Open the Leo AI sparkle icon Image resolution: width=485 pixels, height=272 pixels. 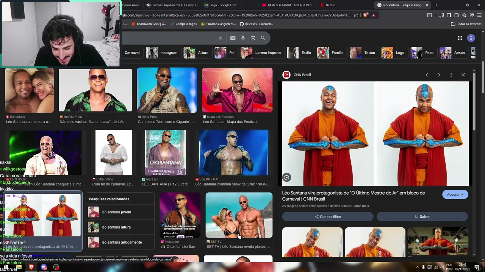click(x=464, y=15)
